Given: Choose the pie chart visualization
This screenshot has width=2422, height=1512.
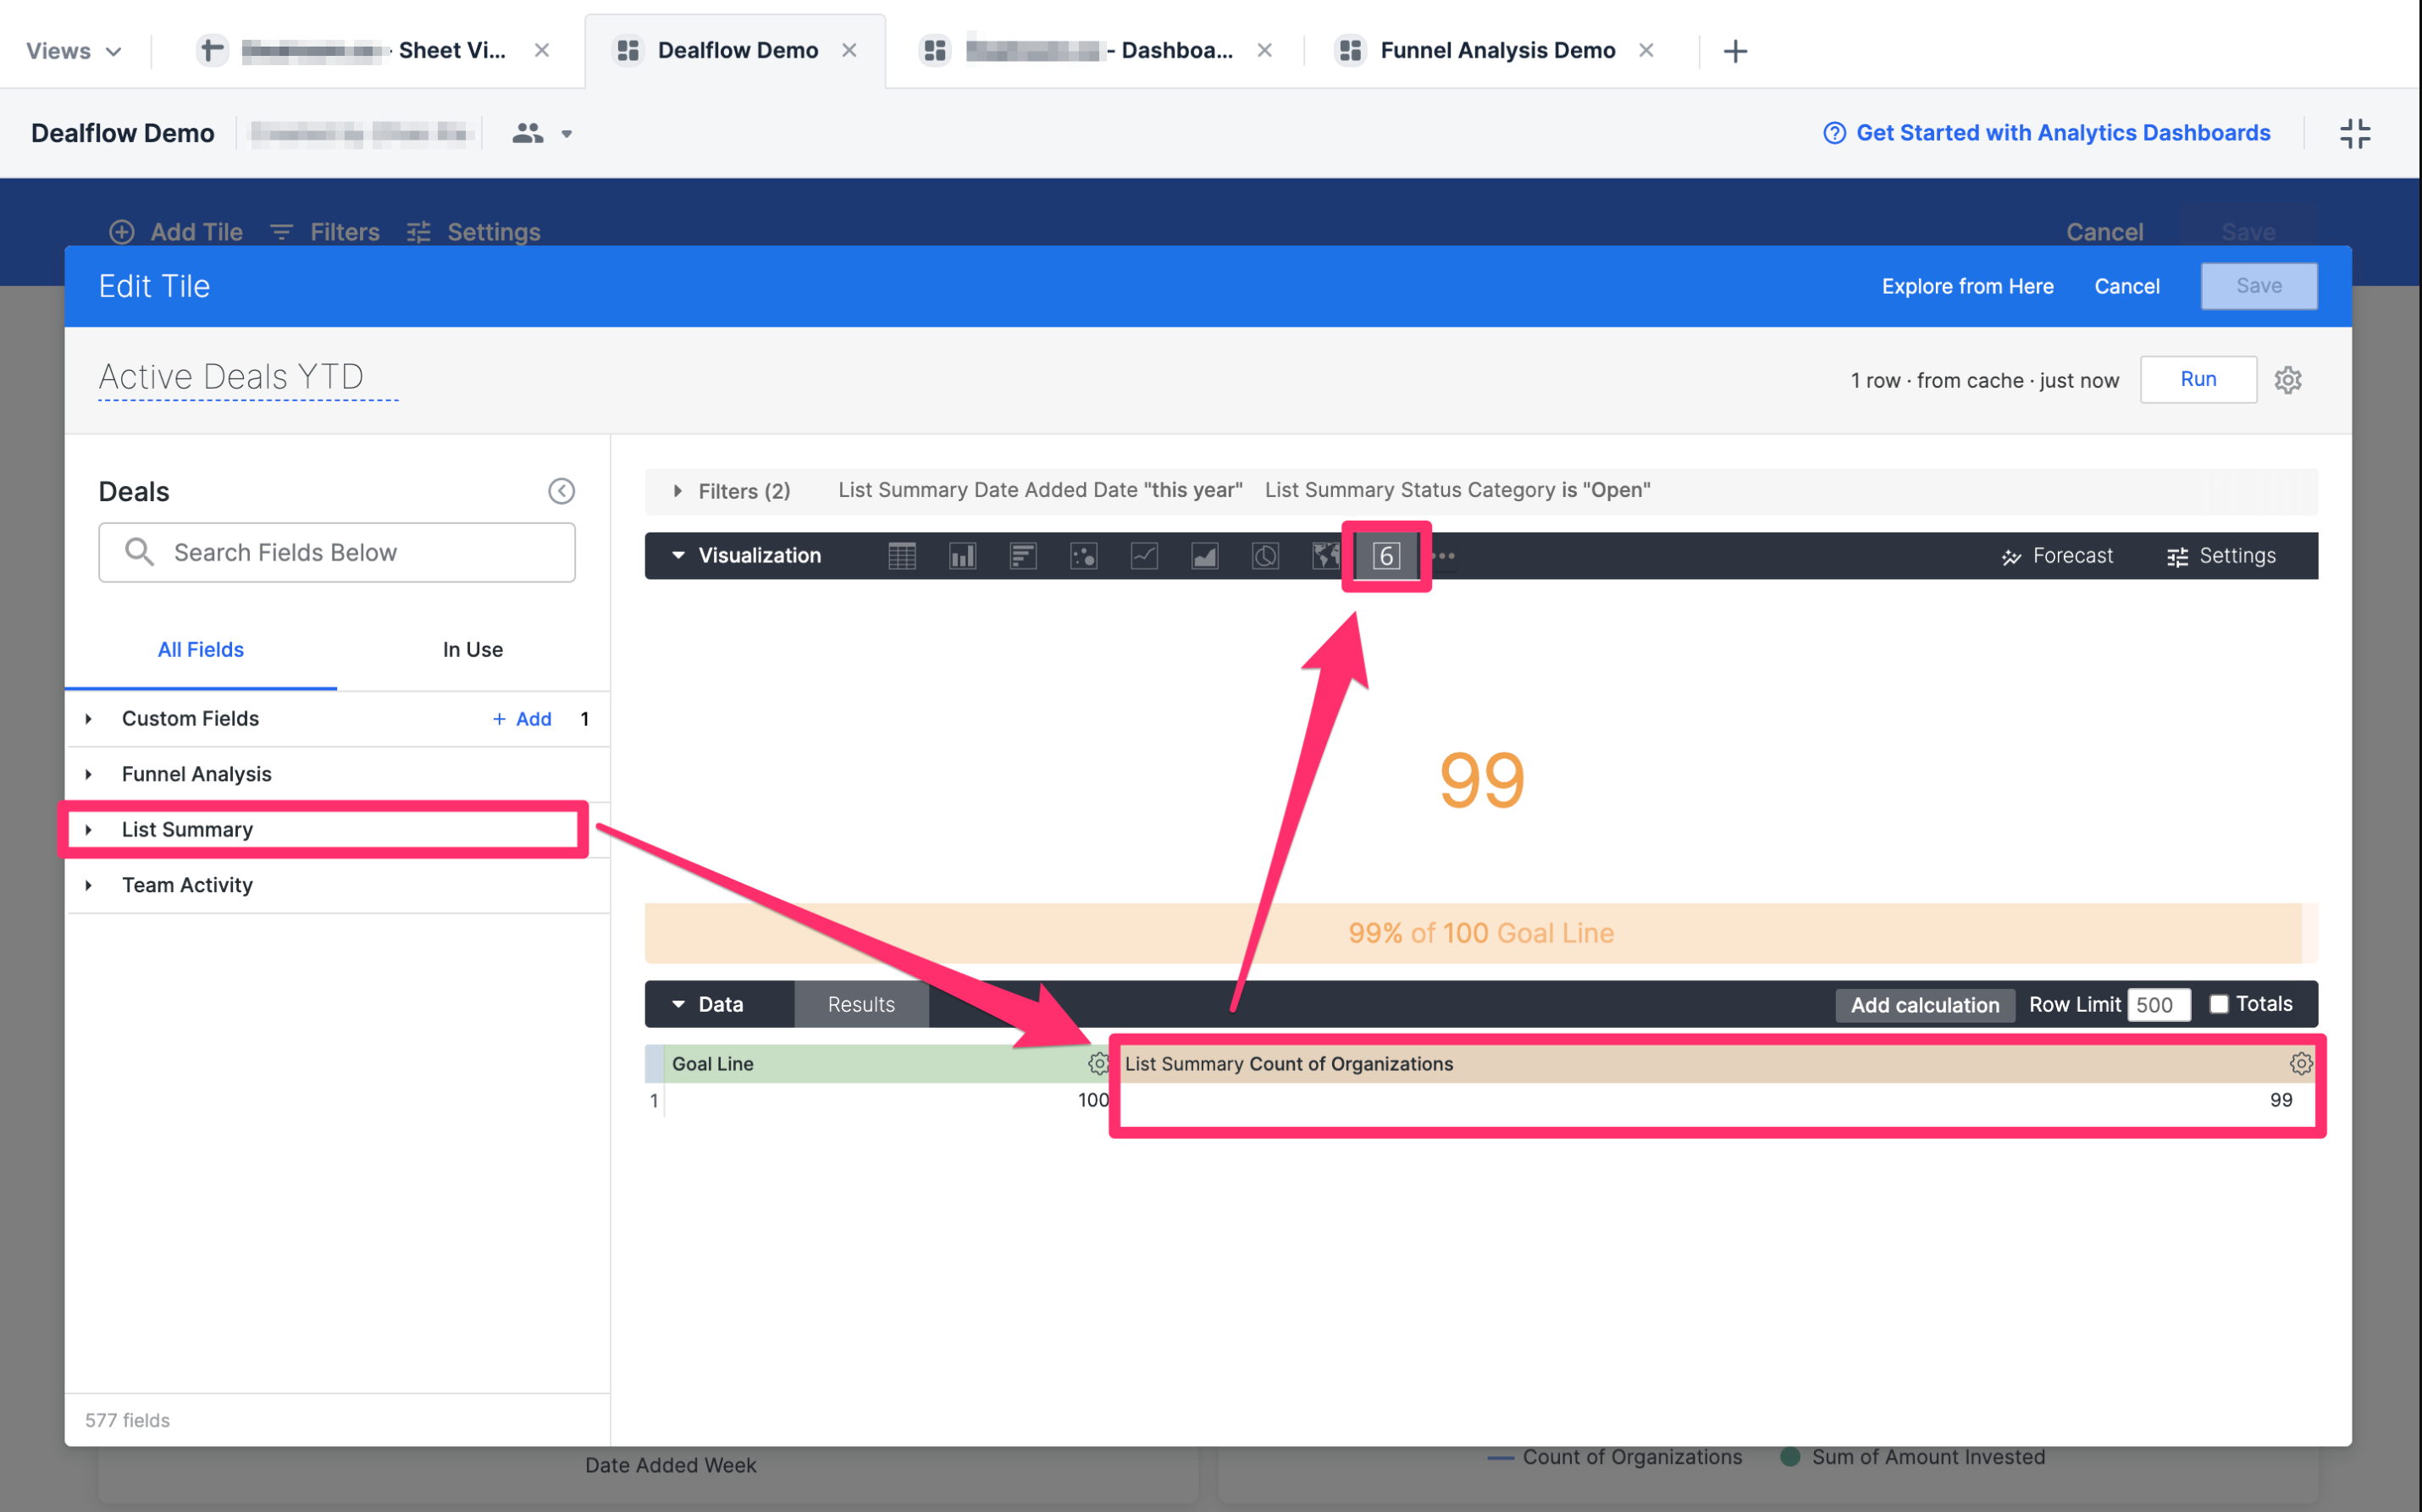Looking at the screenshot, I should tap(1265, 556).
